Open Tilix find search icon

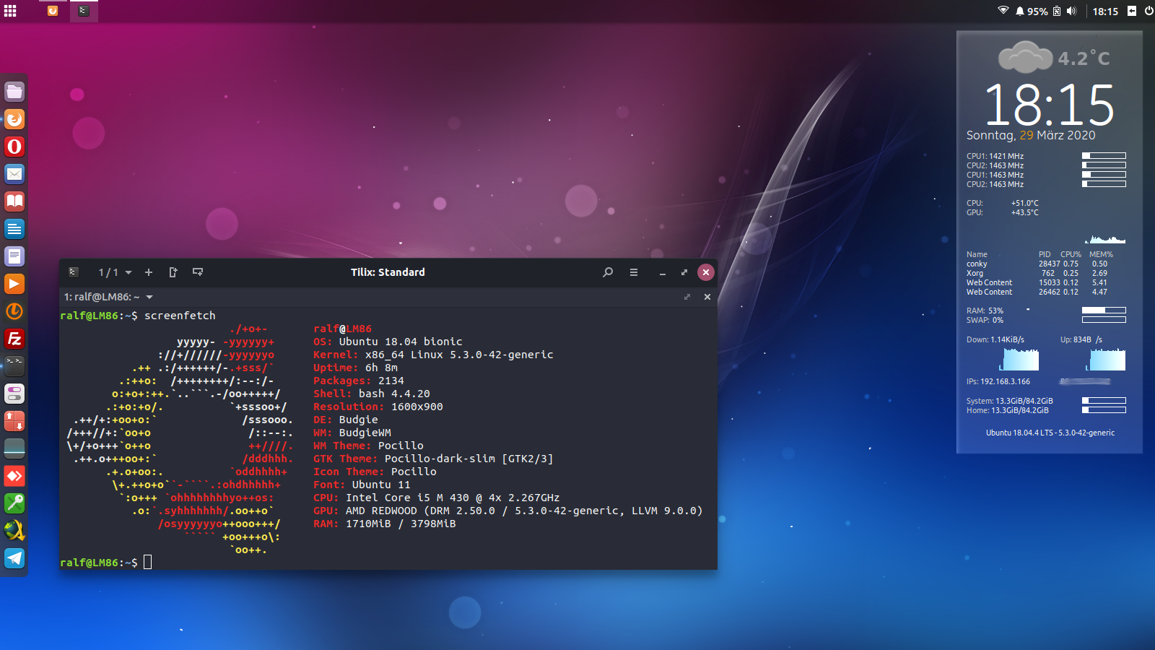tap(608, 272)
